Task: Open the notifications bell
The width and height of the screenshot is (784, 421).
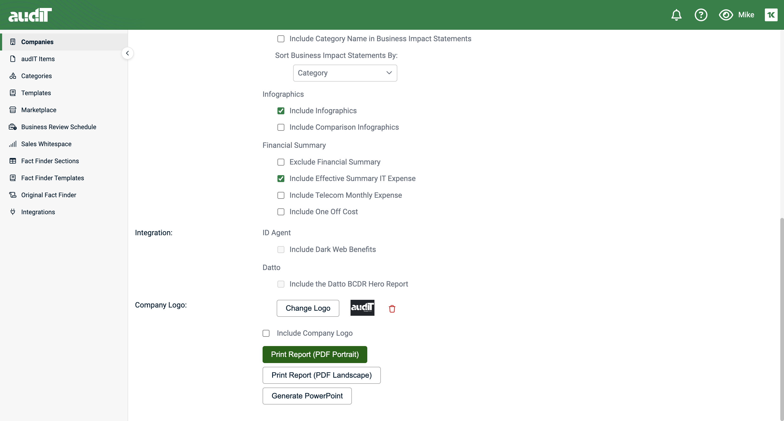Action: pos(676,15)
